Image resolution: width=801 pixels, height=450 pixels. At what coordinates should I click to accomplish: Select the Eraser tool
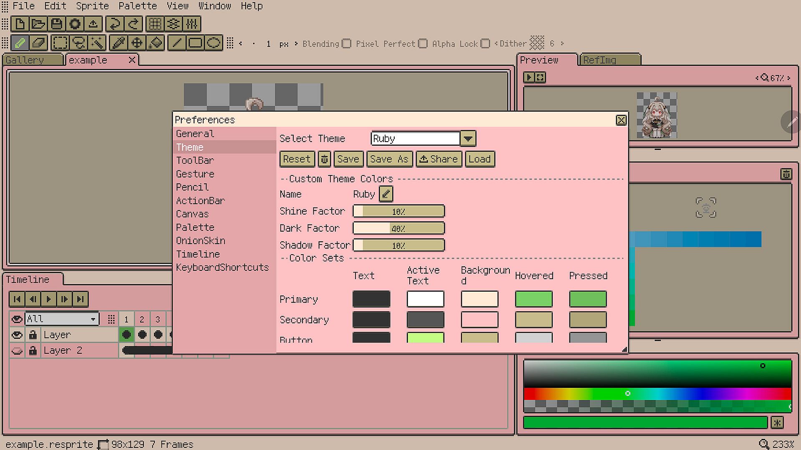(38, 43)
